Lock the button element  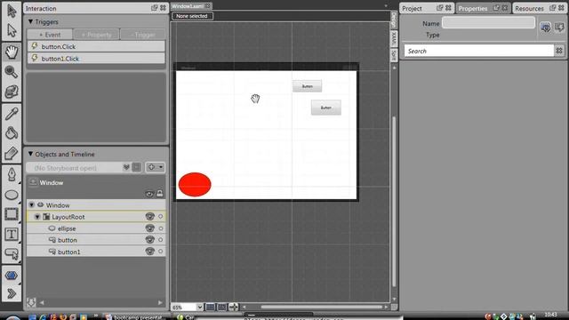tap(161, 240)
